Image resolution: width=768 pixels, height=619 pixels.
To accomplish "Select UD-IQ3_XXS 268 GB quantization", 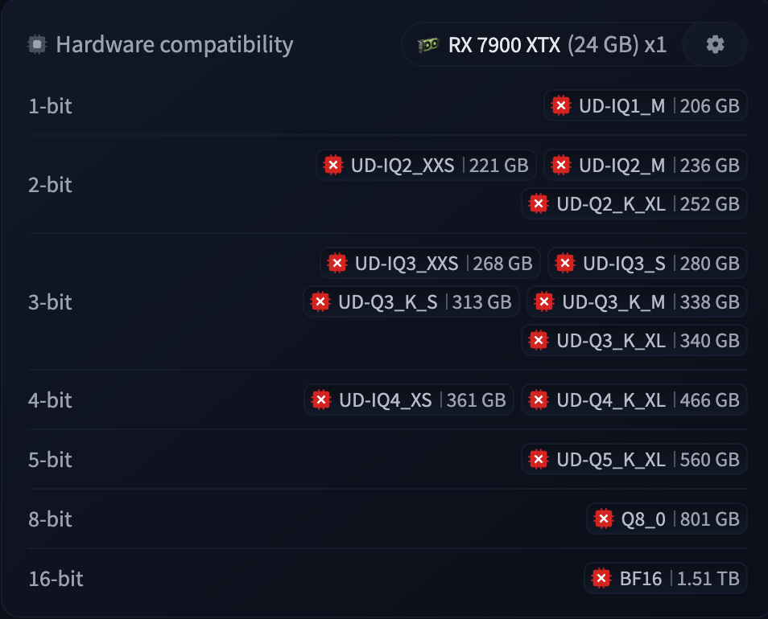I will click(x=430, y=264).
